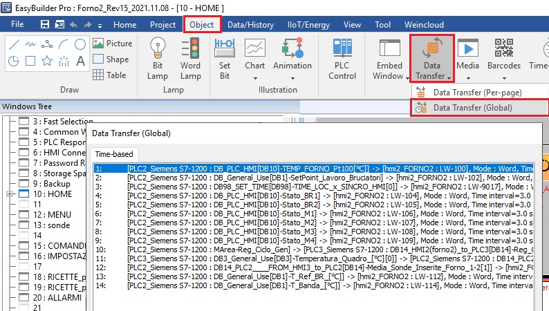Viewport: 549px width, 311px height.
Task: Select window 3 : Fast Selection in tree
Action: (63, 122)
